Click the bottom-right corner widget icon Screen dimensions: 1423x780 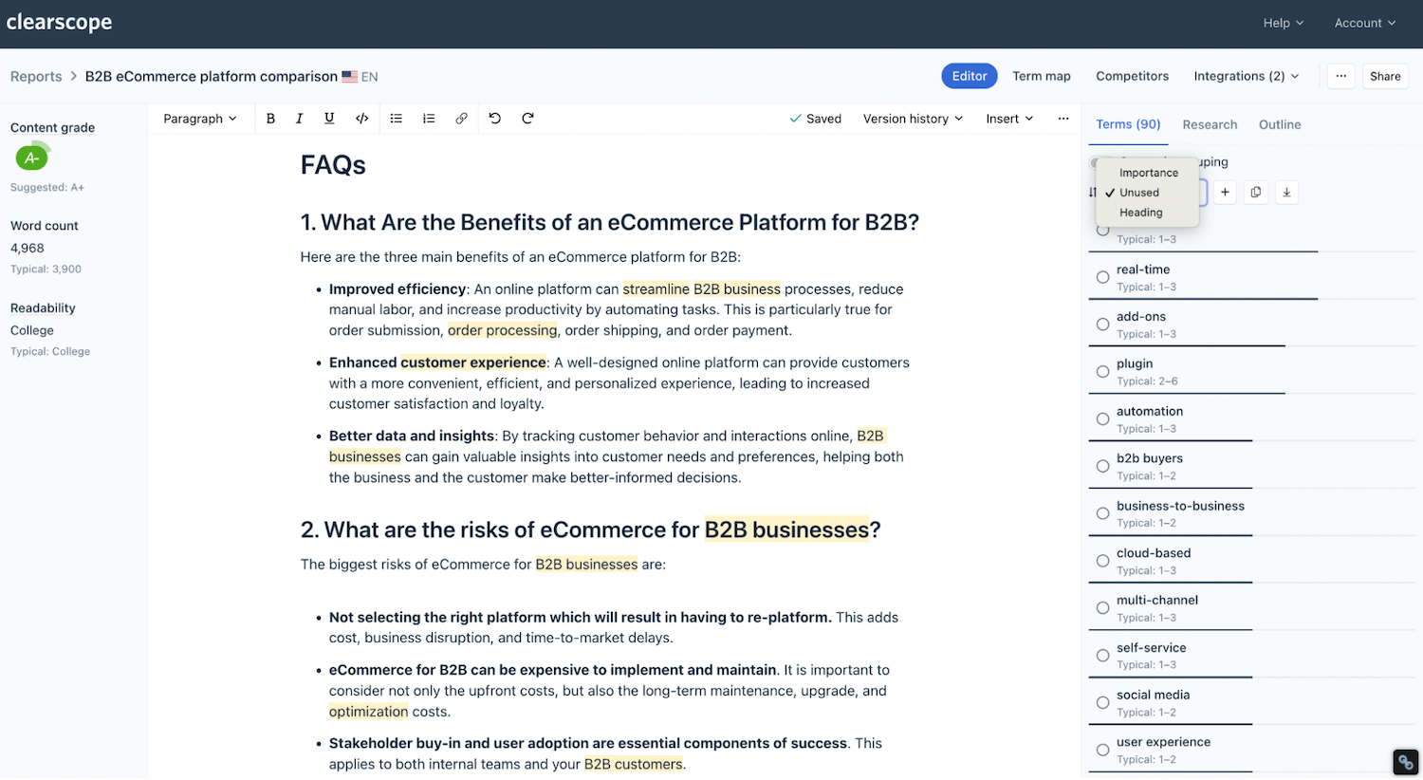tap(1405, 762)
